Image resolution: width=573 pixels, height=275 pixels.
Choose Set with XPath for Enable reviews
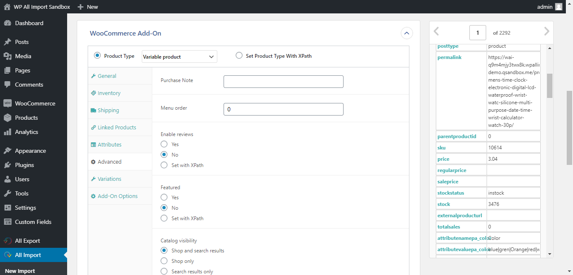click(164, 165)
